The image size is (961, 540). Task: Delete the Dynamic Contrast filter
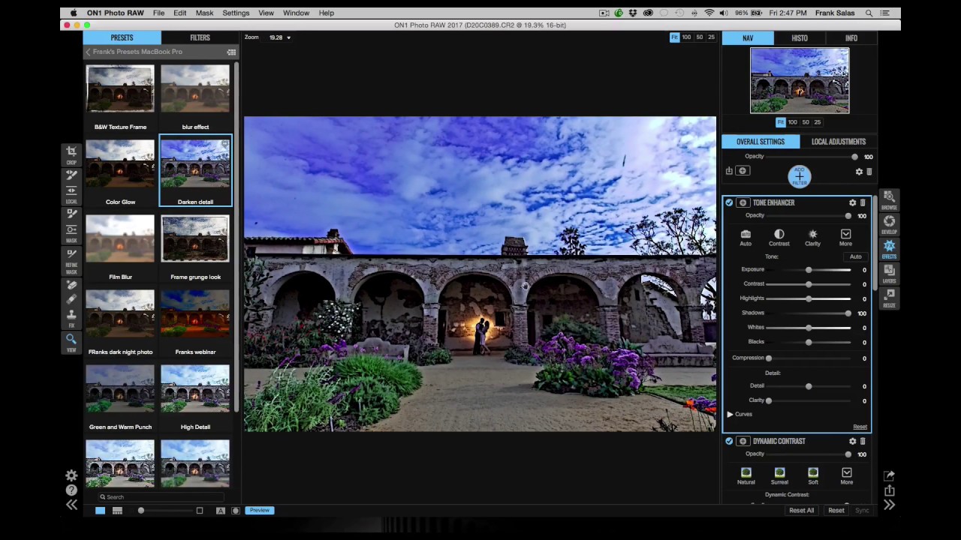[x=863, y=441]
